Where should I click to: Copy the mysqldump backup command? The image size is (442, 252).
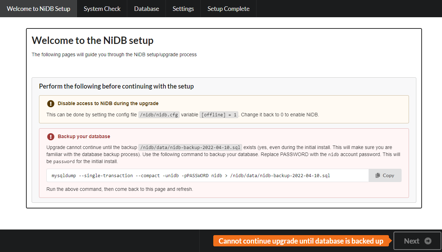(385, 175)
